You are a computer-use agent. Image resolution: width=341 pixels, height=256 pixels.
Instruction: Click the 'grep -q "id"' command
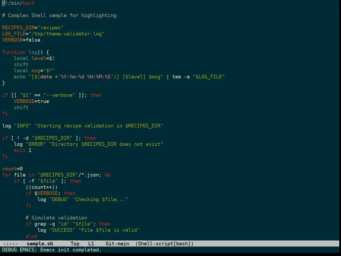52,224
